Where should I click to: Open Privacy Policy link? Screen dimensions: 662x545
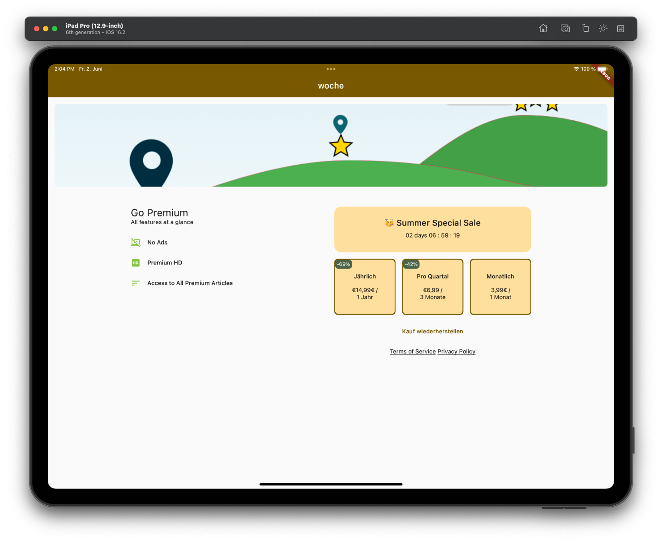click(x=457, y=352)
